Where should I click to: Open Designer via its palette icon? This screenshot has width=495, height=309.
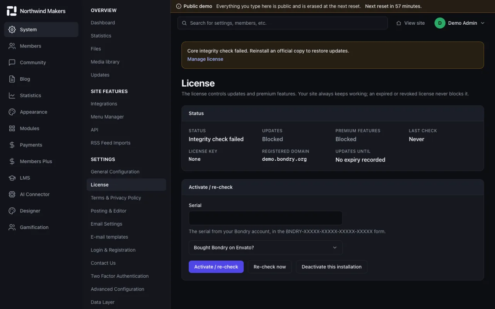12,211
